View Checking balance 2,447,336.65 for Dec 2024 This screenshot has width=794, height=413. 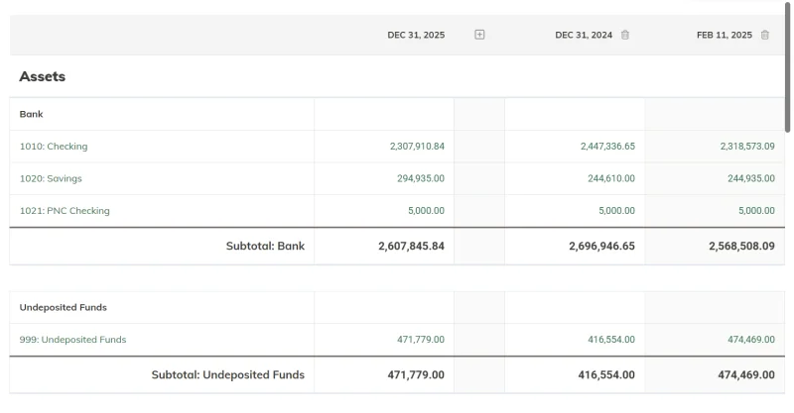point(607,147)
